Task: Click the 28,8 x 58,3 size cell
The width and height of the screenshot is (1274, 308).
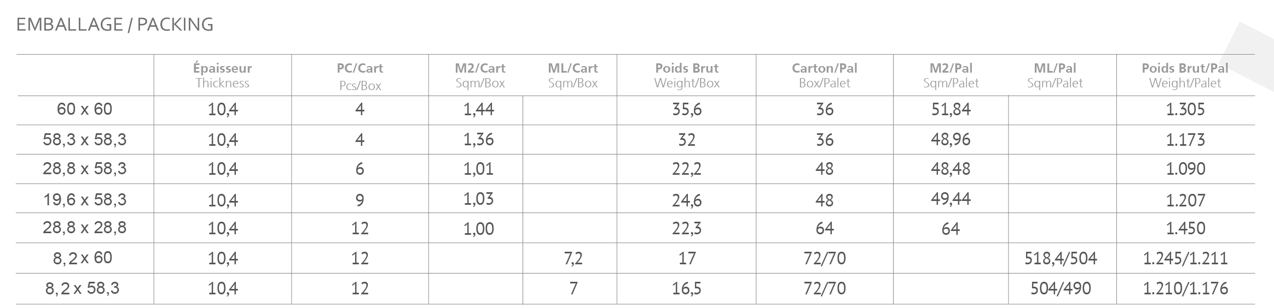Action: click(84, 169)
